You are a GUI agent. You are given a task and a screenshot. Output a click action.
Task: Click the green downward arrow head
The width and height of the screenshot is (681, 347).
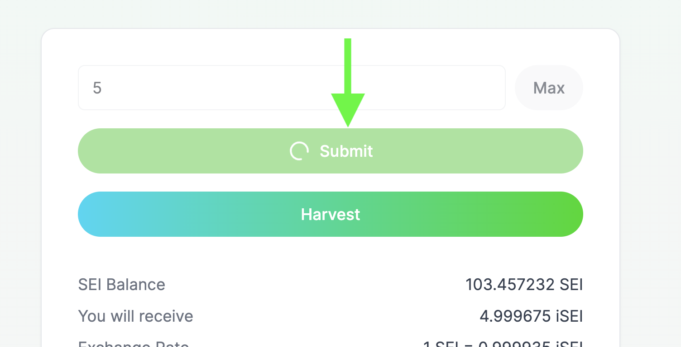coord(348,108)
